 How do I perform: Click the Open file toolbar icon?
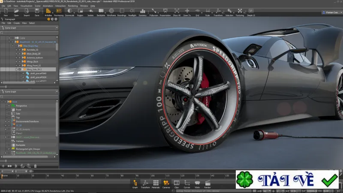16,12
